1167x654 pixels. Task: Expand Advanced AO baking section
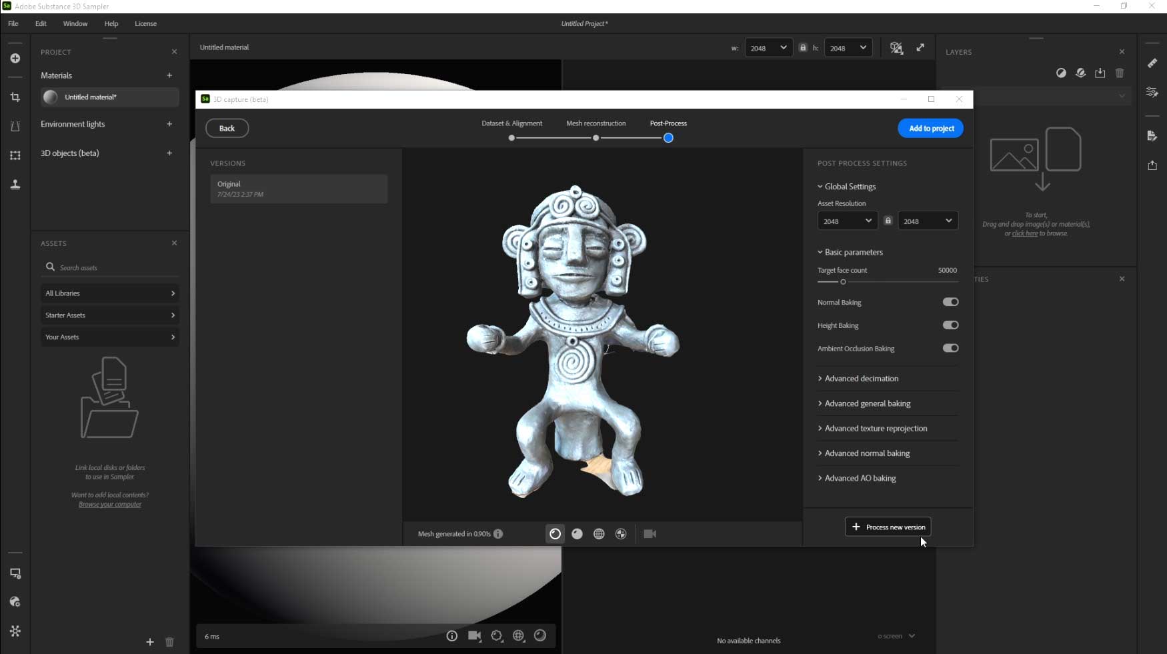coord(857,478)
